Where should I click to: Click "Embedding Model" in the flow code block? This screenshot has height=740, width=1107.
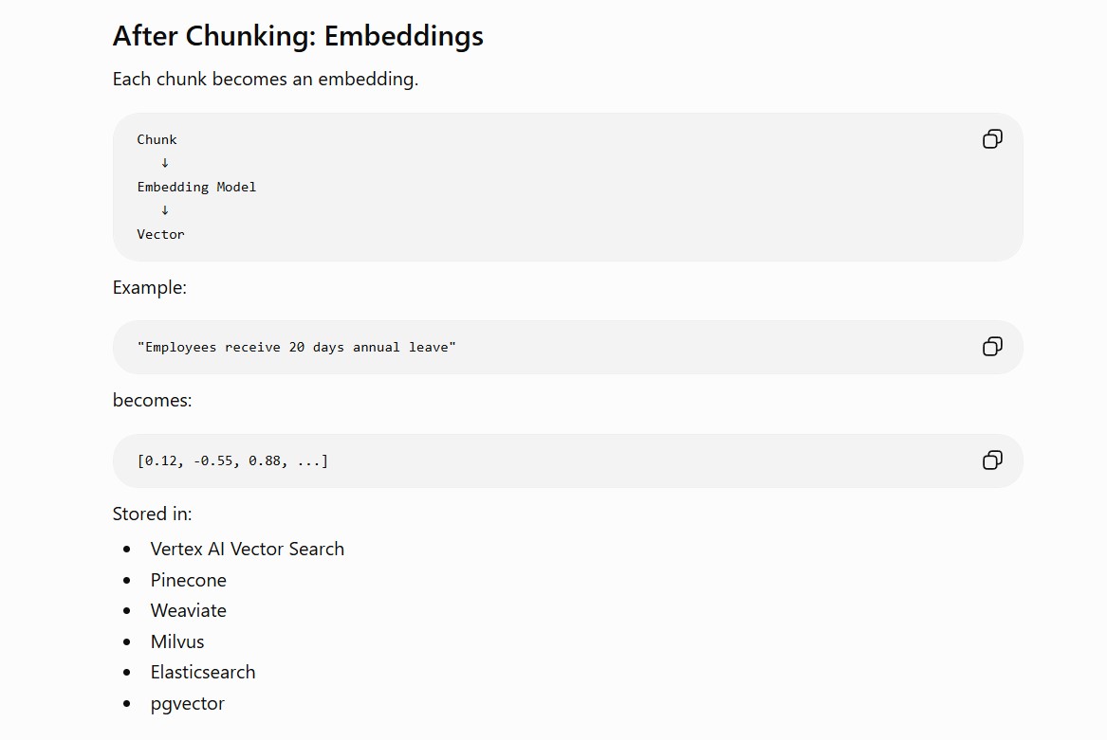(196, 187)
